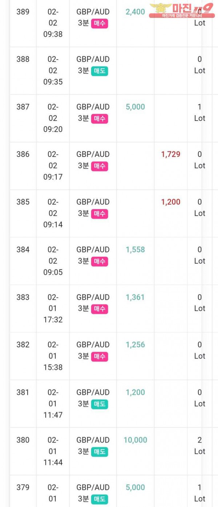Click the 매수 badge in row 389

coord(99,24)
